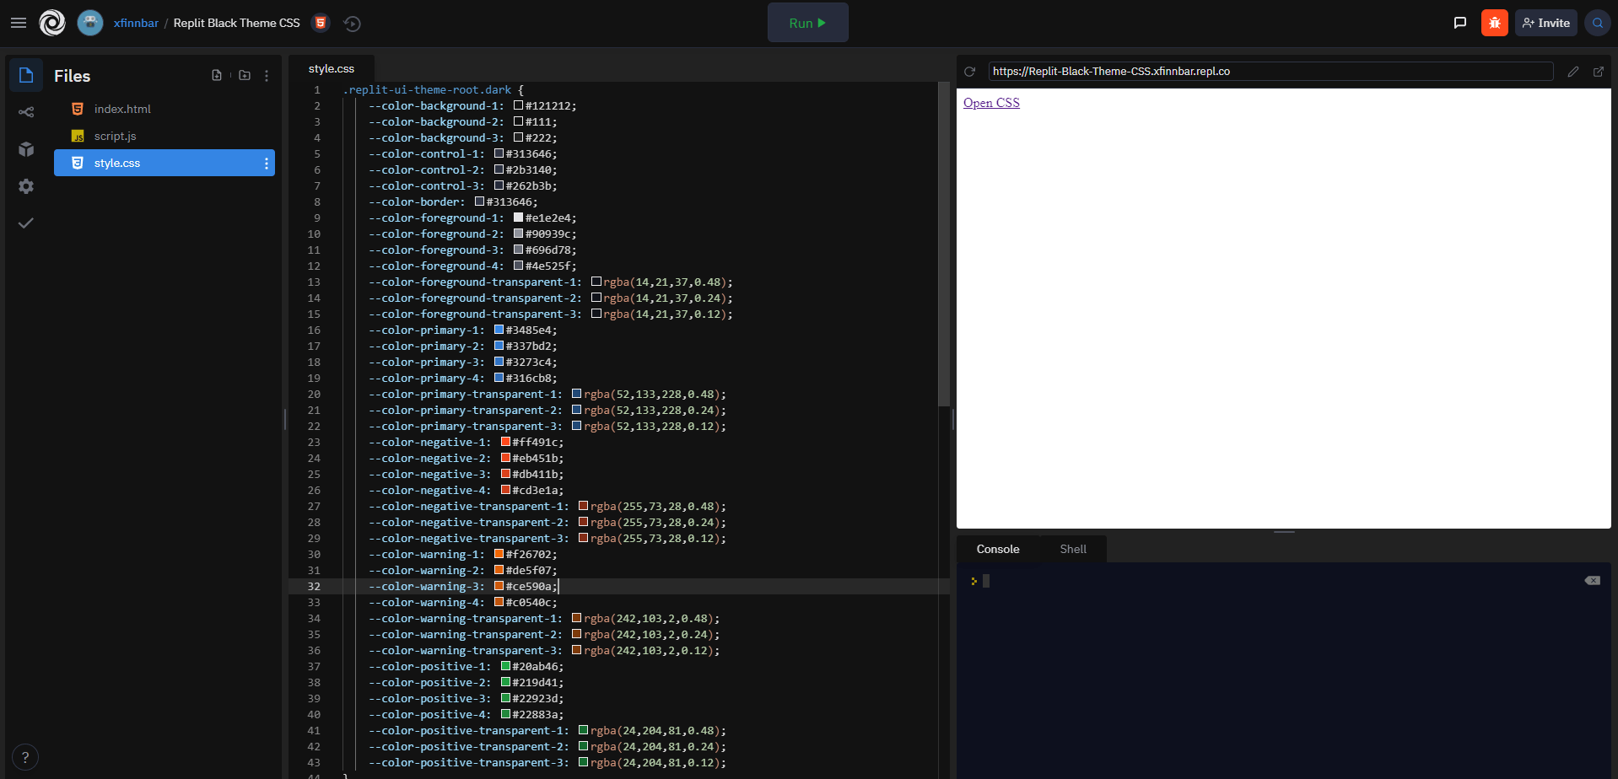Viewport: 1618px width, 779px height.
Task: Open Files panel three-dot menu
Action: coord(267,76)
